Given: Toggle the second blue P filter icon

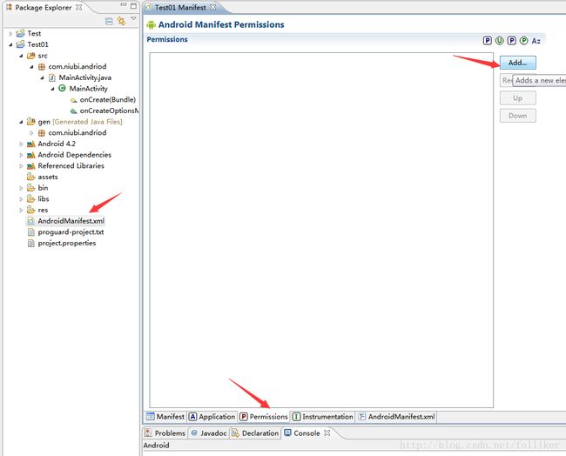Looking at the screenshot, I should (x=511, y=41).
